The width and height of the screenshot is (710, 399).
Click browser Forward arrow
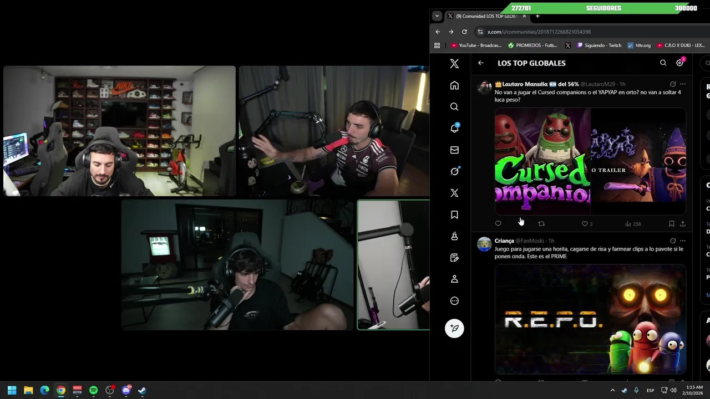(451, 32)
